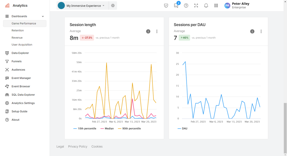Click the help question mark icon in header

click(186, 6)
